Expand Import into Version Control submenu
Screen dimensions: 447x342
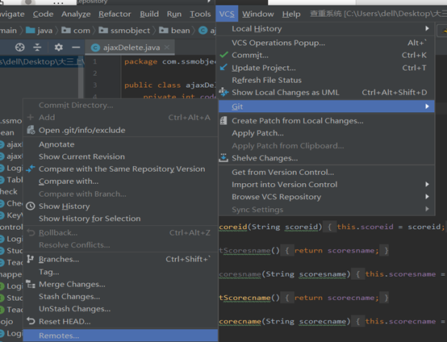[326, 185]
